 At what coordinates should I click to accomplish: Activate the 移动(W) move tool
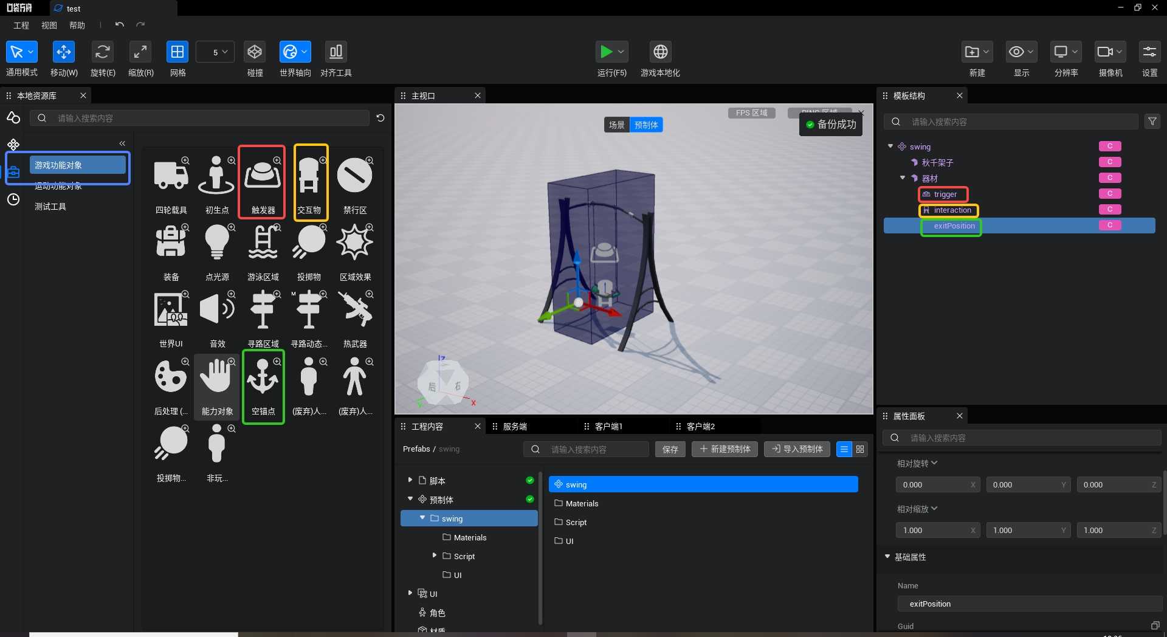pyautogui.click(x=64, y=52)
